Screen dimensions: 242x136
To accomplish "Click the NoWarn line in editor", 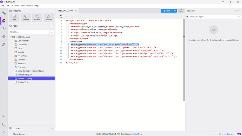I will click(105, 27).
